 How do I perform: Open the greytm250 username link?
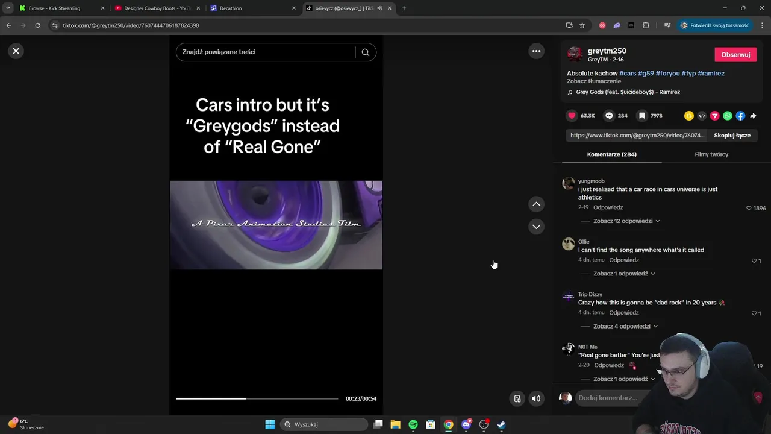[x=607, y=51]
